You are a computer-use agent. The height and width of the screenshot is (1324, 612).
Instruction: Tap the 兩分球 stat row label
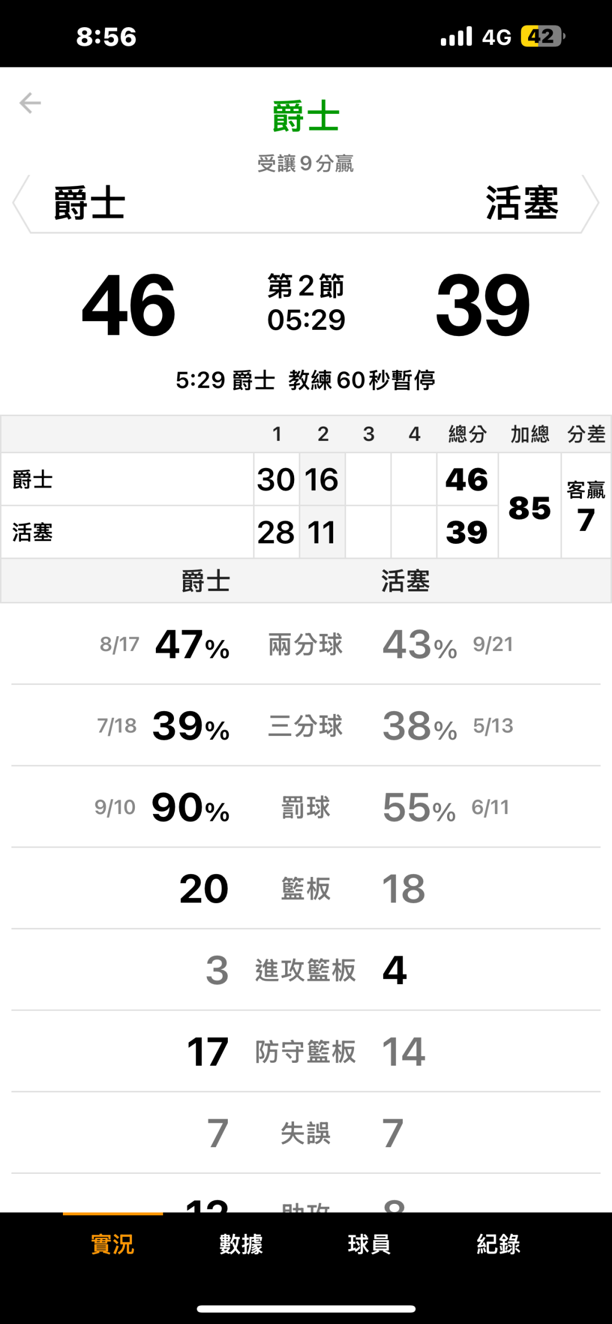[305, 645]
